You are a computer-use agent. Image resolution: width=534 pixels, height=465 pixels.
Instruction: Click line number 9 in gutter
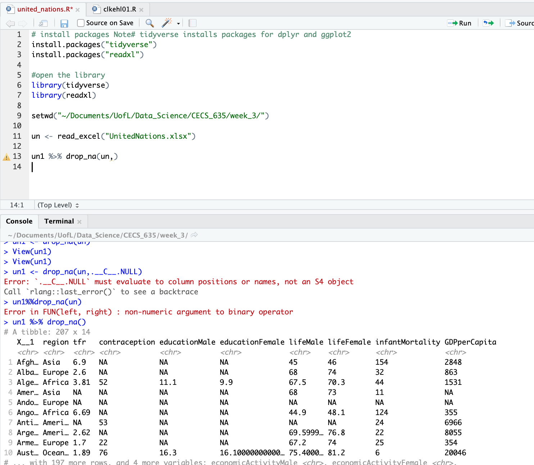tap(19, 116)
